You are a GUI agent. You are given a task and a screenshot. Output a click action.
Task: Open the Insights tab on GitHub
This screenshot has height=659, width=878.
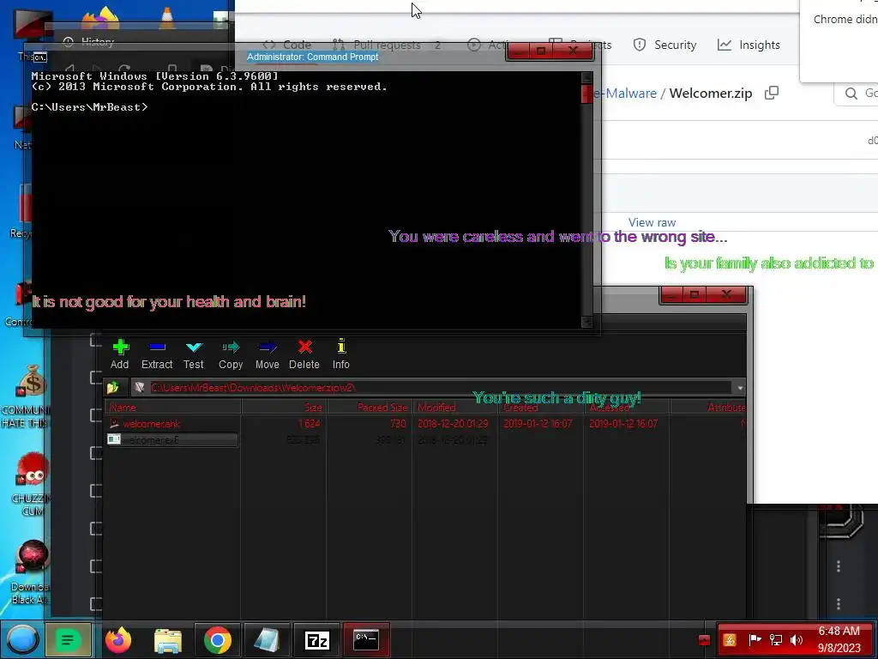point(749,45)
